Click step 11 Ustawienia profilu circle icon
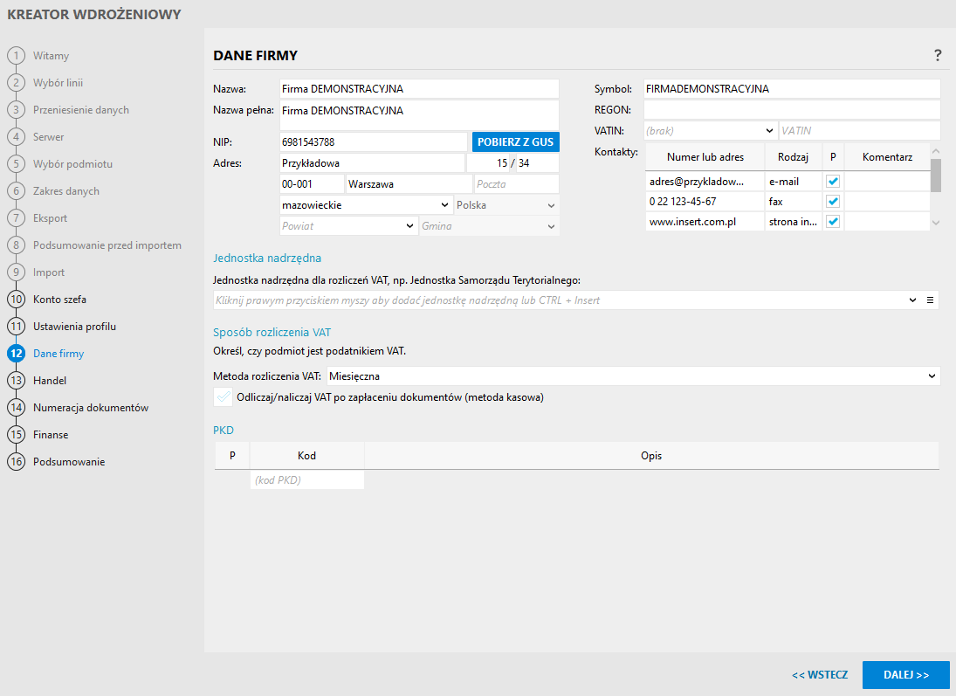 point(16,327)
